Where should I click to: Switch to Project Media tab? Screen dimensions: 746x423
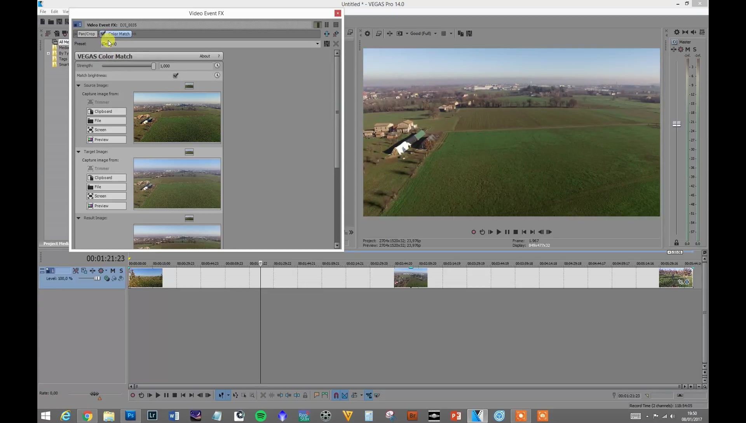coord(56,244)
